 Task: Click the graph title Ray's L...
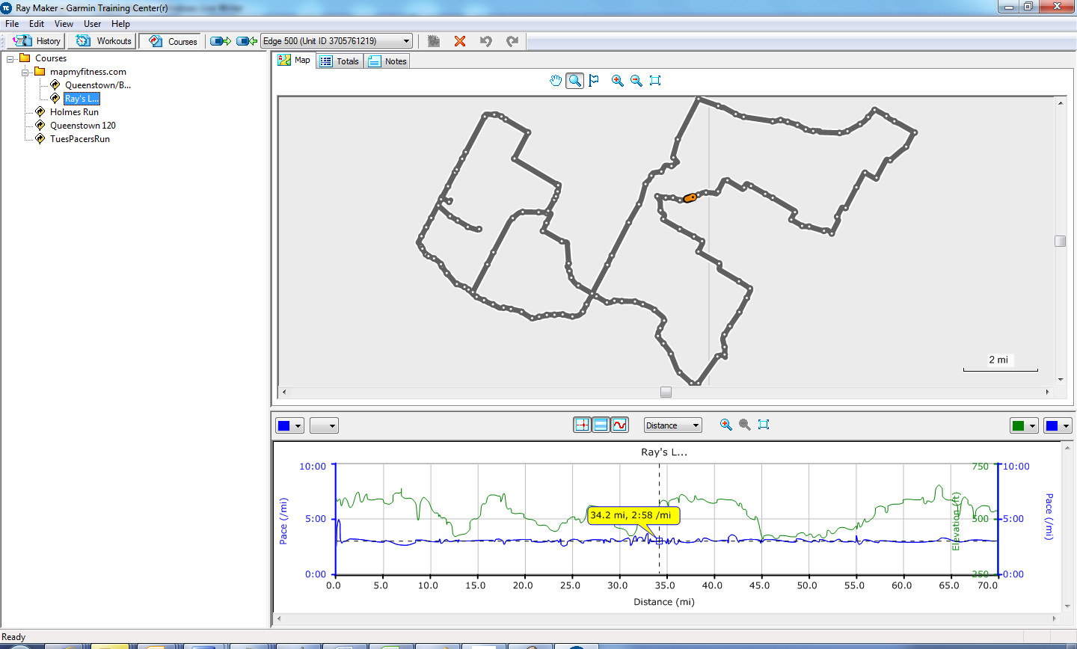(x=664, y=452)
